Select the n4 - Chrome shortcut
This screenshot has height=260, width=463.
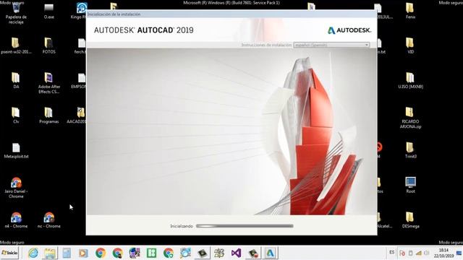click(16, 220)
